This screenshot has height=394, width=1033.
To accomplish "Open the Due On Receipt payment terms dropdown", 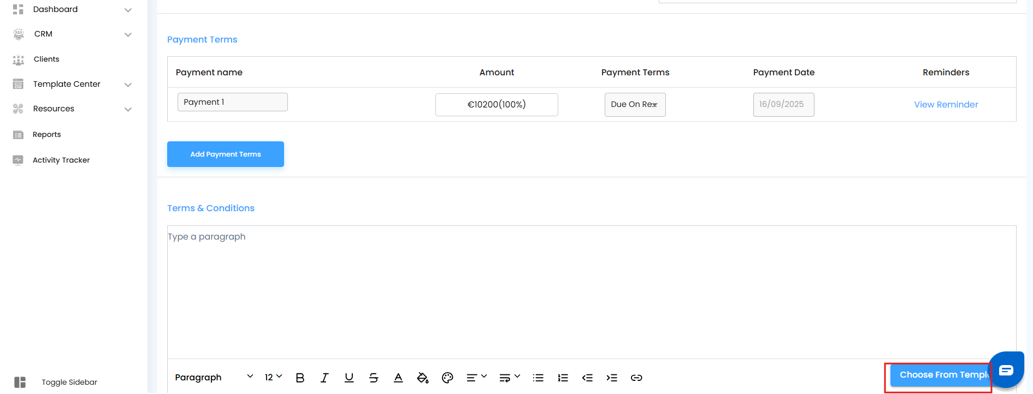I will point(635,105).
